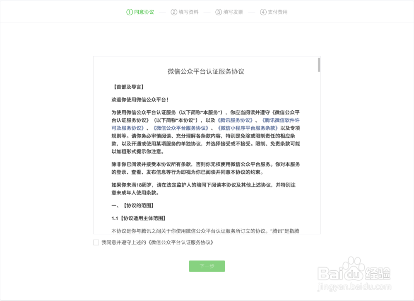This screenshot has width=414, height=301.
Task: Click the 下一步 button
Action: pos(207,266)
